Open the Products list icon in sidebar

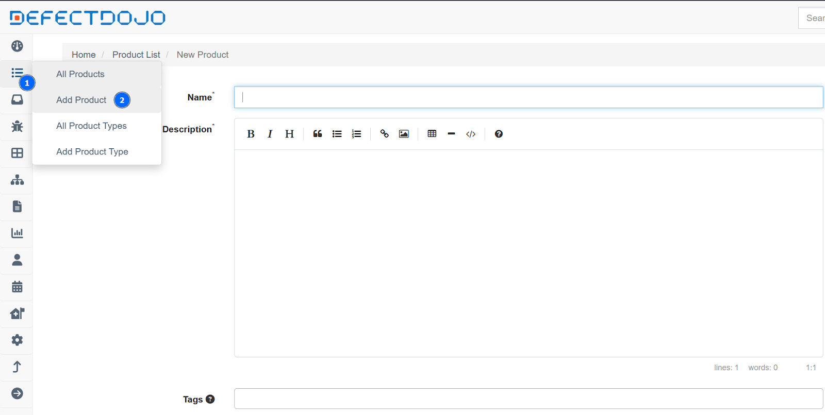point(17,73)
